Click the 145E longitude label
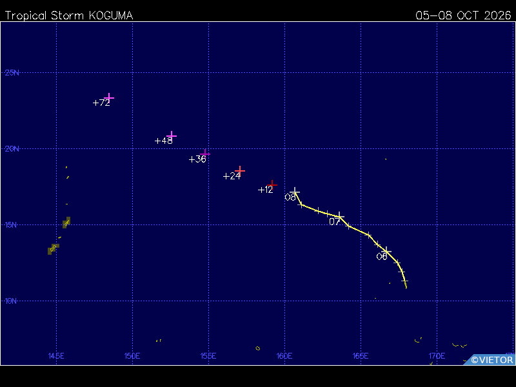Screen dimensions: 516x387 tap(56, 356)
